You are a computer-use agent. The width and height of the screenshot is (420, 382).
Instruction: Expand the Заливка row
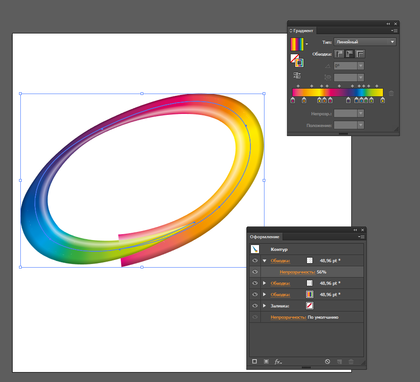click(264, 306)
